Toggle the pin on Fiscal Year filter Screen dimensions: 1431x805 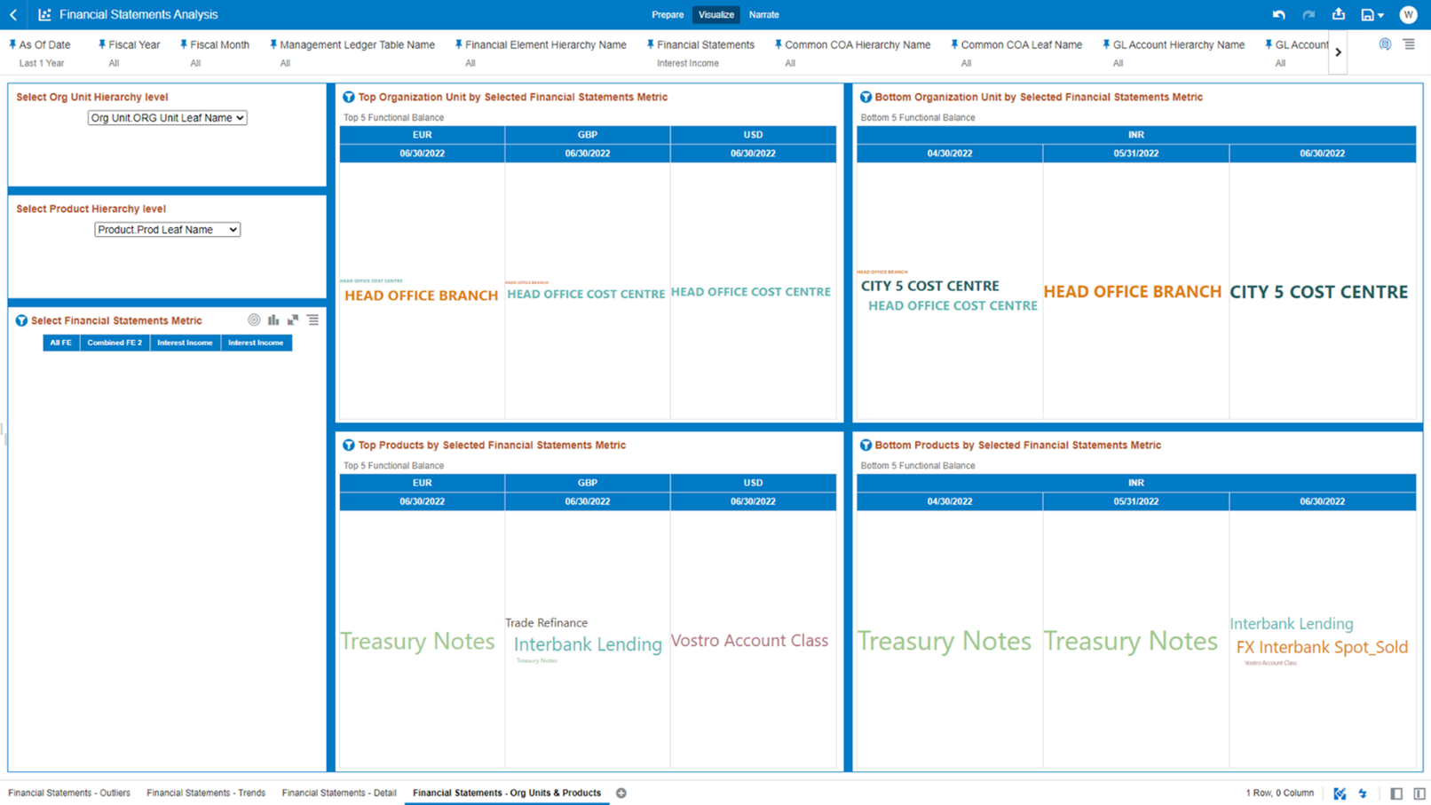pyautogui.click(x=102, y=44)
